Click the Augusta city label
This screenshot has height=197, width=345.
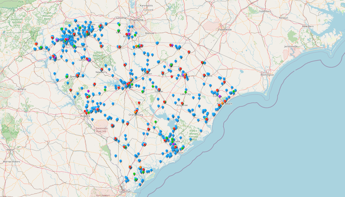click(x=85, y=116)
